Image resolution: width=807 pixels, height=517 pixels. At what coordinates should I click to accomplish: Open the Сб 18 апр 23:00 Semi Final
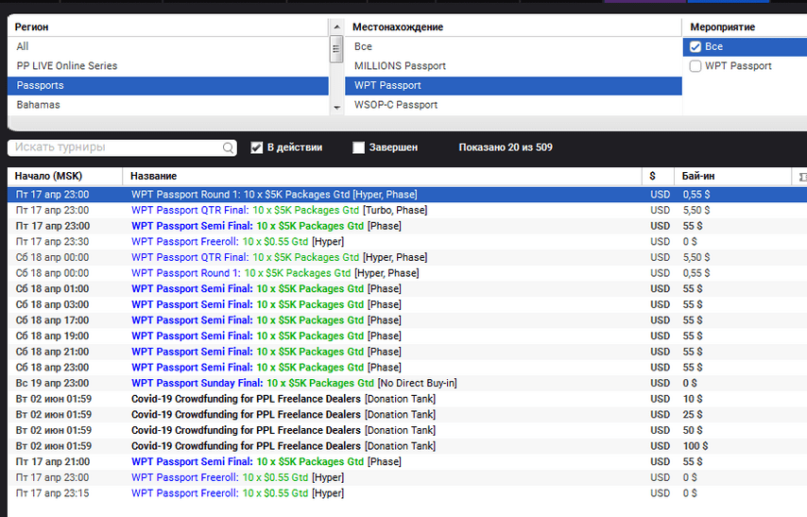(x=407, y=368)
